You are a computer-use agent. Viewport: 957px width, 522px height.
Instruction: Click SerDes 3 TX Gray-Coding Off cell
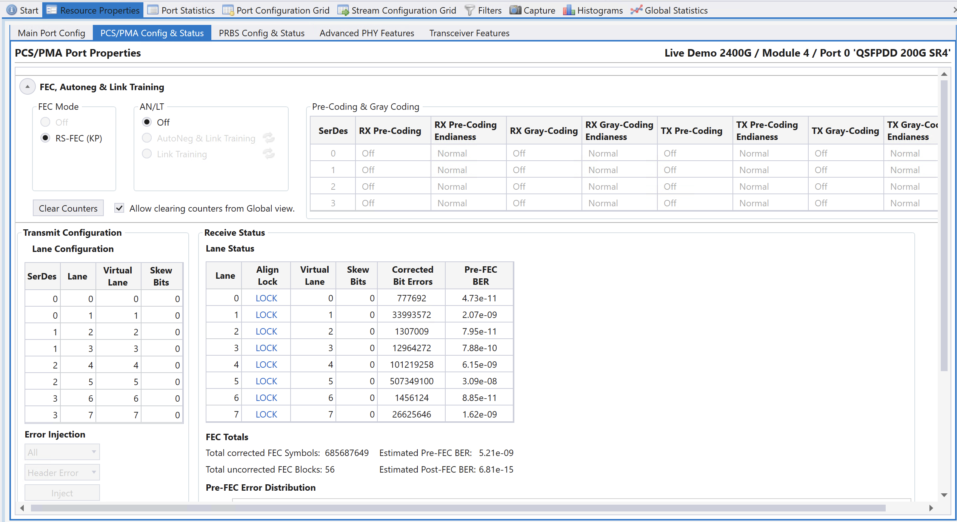click(846, 203)
